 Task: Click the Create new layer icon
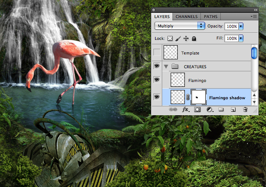[233, 110]
